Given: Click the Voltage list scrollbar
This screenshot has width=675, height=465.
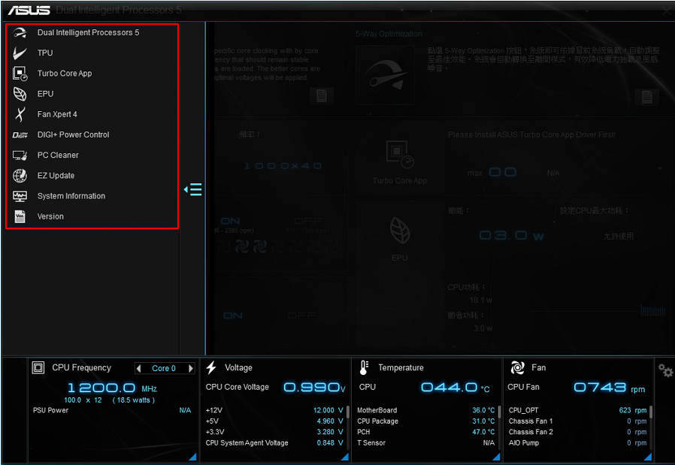Looking at the screenshot, I should click(x=348, y=412).
